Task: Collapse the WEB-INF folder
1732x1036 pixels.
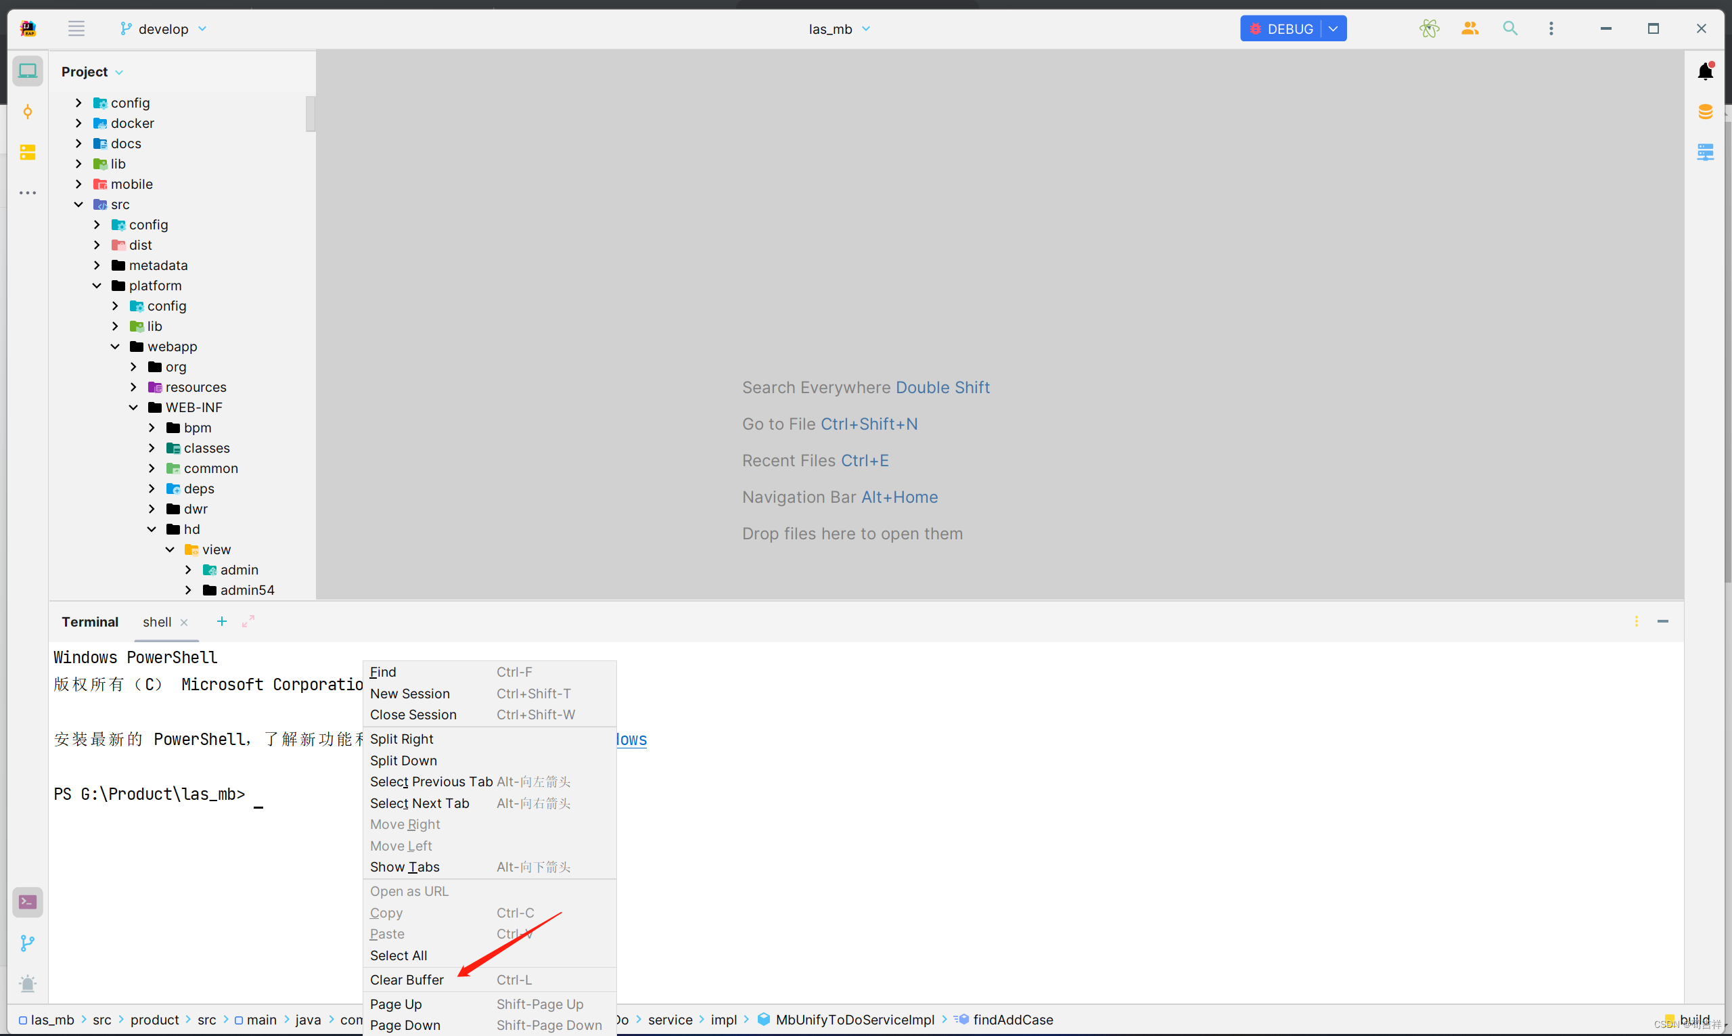Action: 133,407
